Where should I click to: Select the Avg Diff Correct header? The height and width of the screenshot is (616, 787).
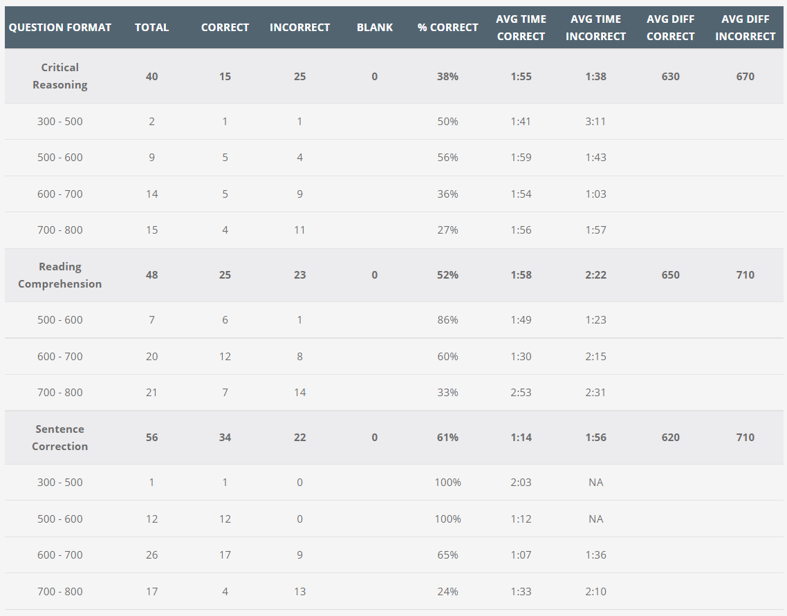click(670, 28)
